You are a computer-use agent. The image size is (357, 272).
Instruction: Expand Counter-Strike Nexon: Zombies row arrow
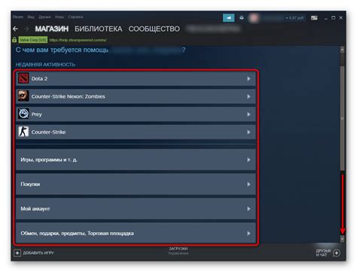click(x=249, y=96)
